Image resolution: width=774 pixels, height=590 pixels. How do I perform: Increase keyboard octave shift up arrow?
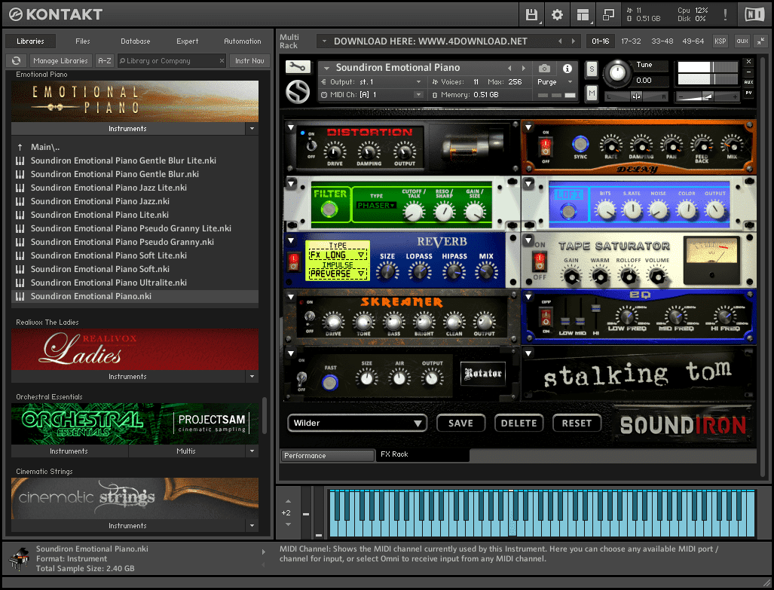(x=289, y=501)
